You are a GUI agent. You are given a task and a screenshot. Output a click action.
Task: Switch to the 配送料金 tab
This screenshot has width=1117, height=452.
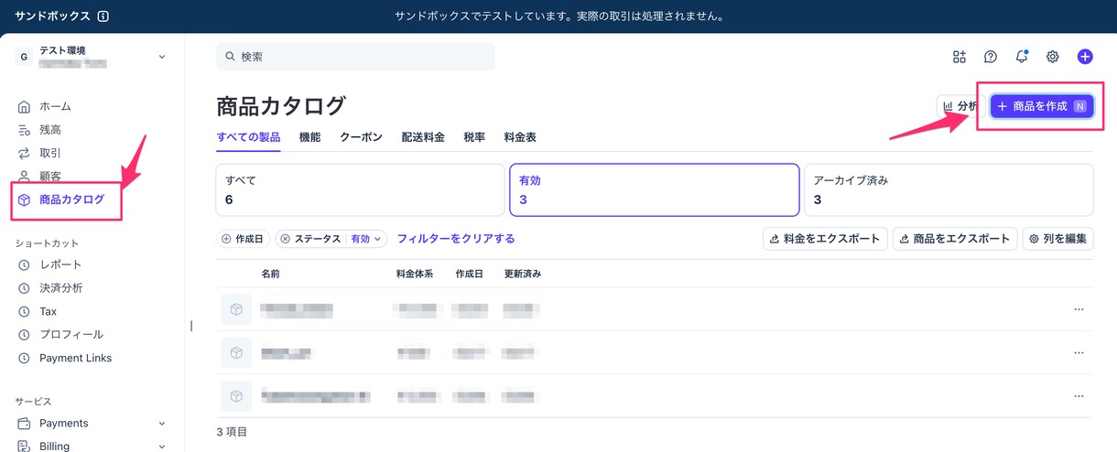tap(423, 137)
